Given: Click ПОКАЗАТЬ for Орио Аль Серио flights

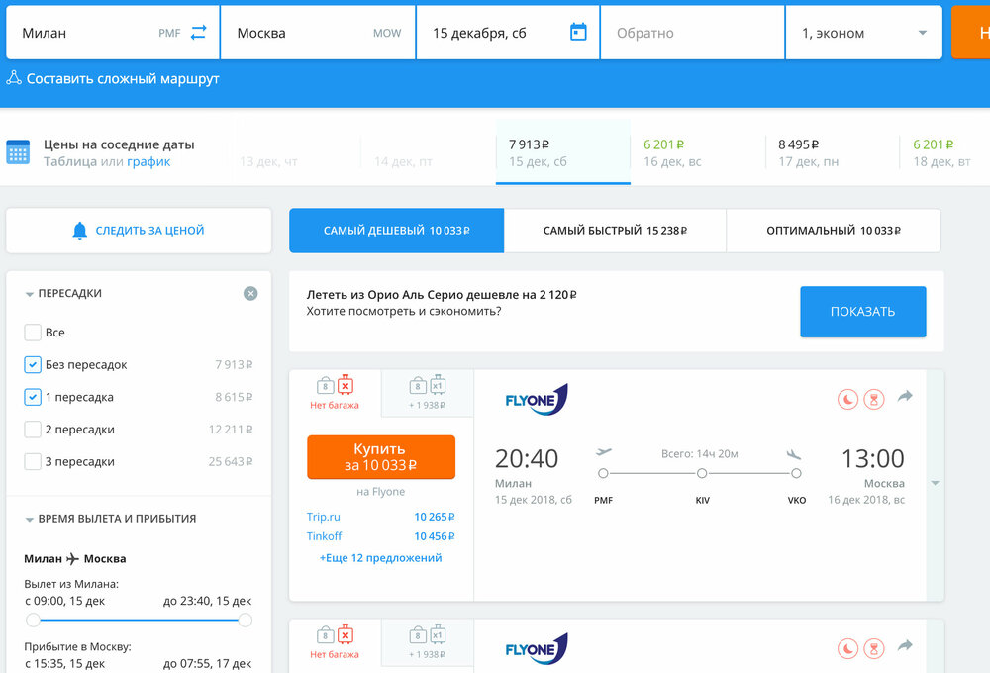Looking at the screenshot, I should (x=863, y=311).
